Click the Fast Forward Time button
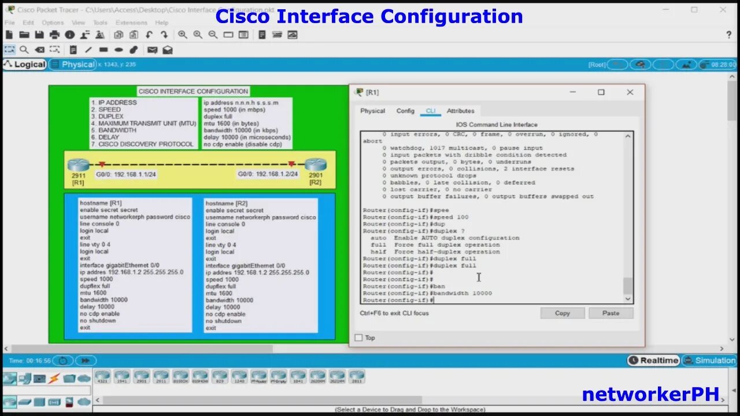Viewport: 740px width, 416px height. point(85,361)
